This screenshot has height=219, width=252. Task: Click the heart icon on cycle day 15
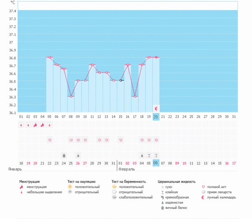(x=121, y=140)
